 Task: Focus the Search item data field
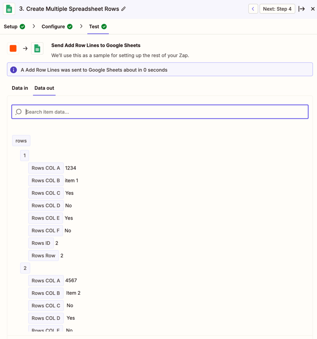(x=160, y=112)
